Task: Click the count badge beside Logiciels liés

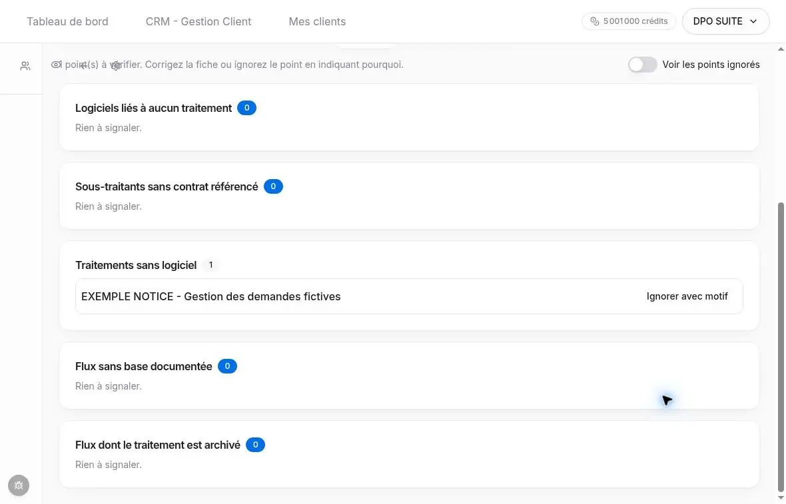Action: click(246, 109)
